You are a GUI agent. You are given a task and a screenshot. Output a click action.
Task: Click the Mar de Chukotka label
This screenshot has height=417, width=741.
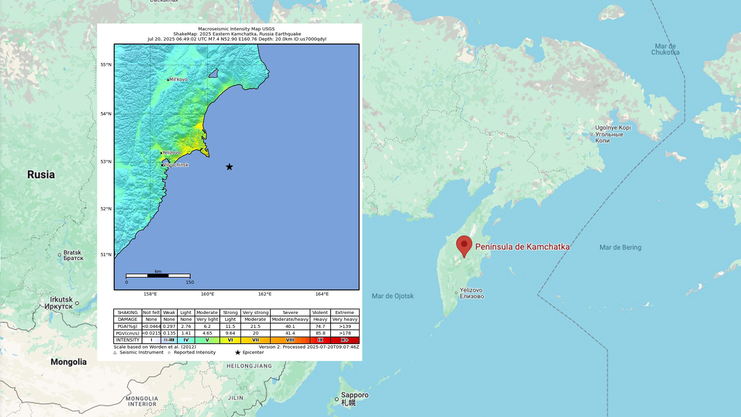(665, 49)
